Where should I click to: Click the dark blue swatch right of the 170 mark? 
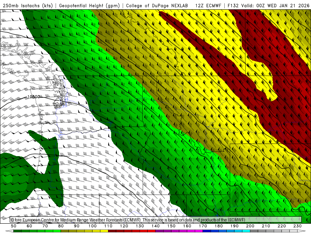click(x=207, y=231)
